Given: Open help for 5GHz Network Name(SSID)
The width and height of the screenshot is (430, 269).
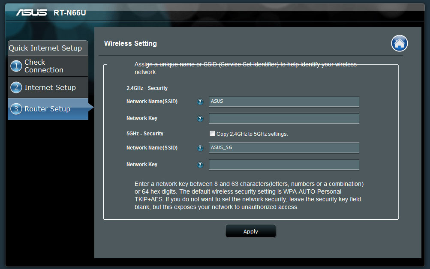Looking at the screenshot, I should (200, 148).
